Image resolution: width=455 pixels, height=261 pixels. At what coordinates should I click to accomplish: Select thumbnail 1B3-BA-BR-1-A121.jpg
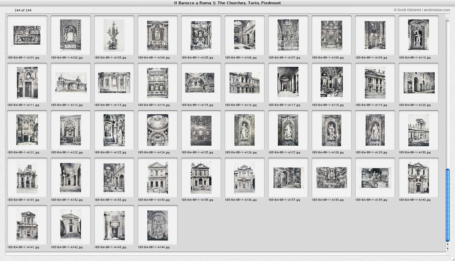pos(27,130)
